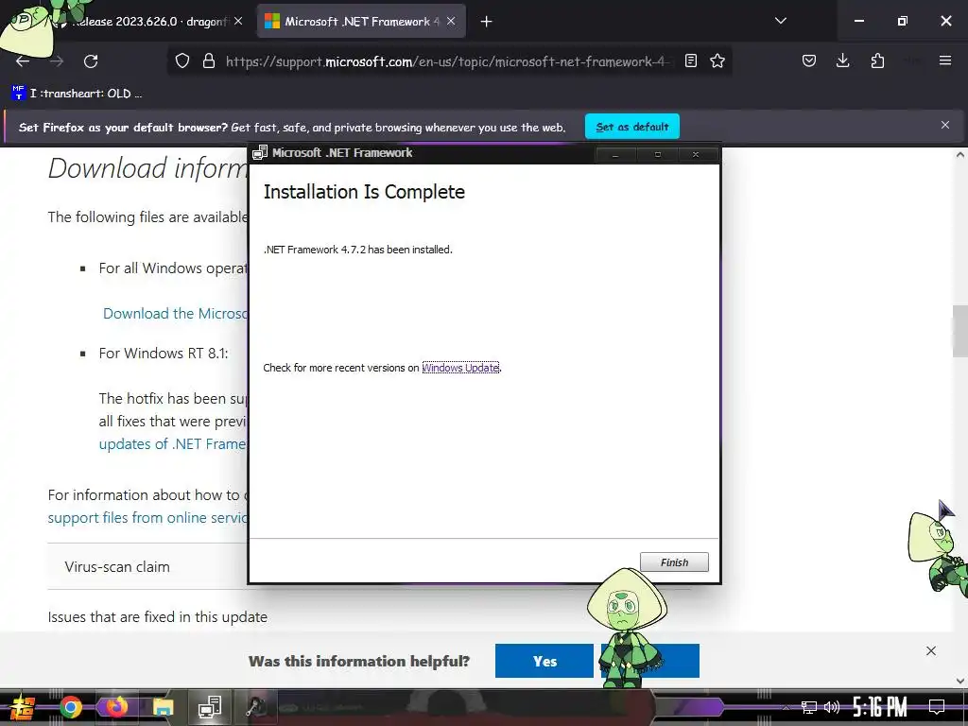
Task: Switch to Firefox in the taskbar
Action: [x=116, y=707]
